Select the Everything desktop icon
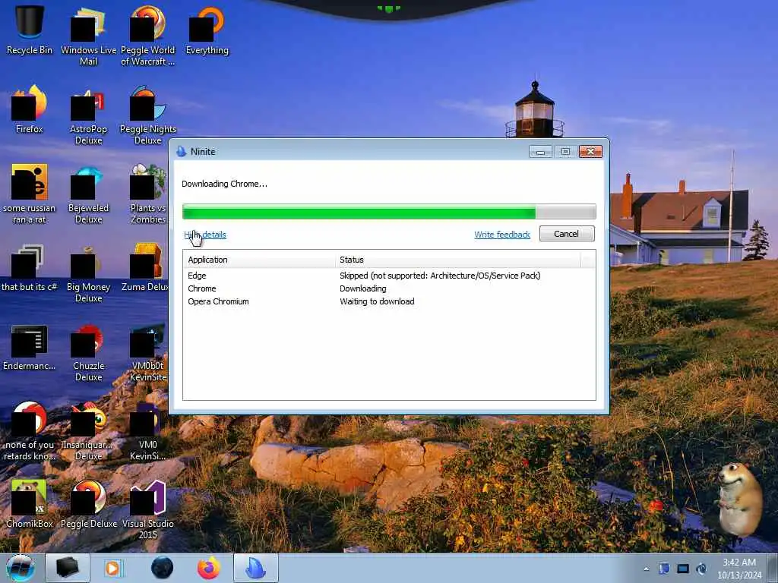778x583 pixels. [207, 30]
